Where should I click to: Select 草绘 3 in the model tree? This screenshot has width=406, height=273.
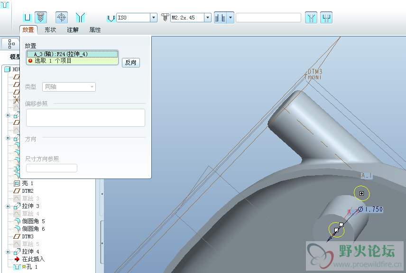pyautogui.click(x=30, y=198)
